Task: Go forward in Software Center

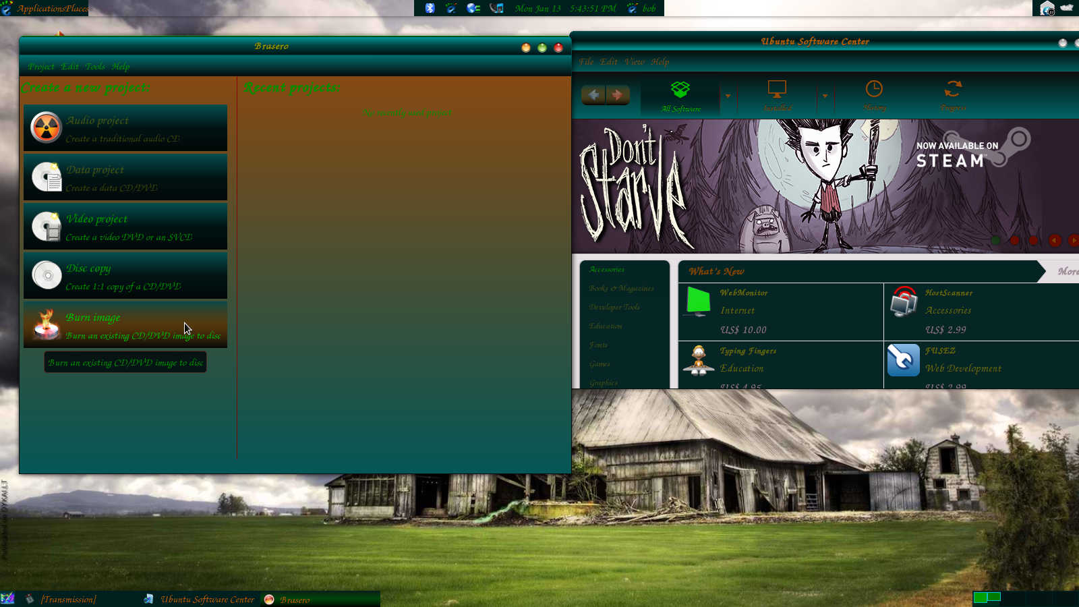Action: pyautogui.click(x=617, y=94)
